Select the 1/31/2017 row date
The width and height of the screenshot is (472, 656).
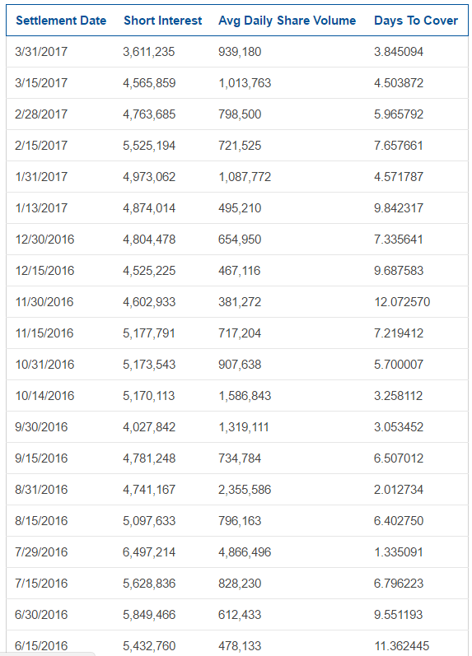point(41,176)
